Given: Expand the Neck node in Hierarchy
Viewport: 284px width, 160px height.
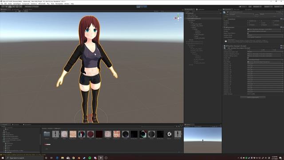Looking at the screenshot, I should (194, 36).
